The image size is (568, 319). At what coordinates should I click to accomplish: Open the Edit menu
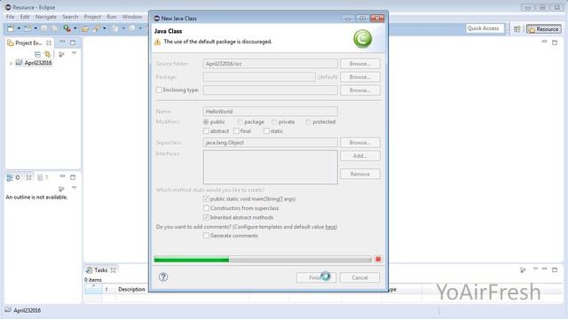(x=25, y=17)
